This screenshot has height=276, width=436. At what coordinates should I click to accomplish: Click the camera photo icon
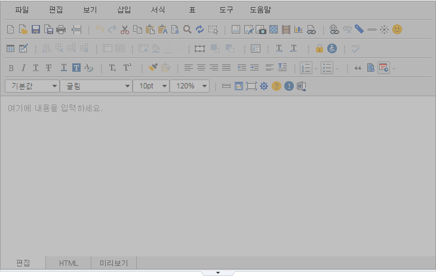click(x=261, y=29)
